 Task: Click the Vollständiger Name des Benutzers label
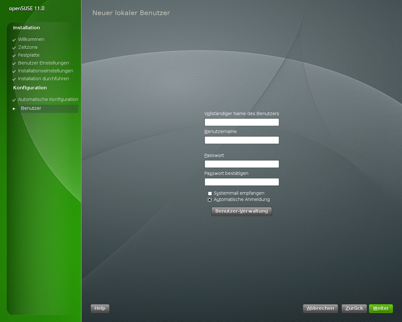click(242, 114)
